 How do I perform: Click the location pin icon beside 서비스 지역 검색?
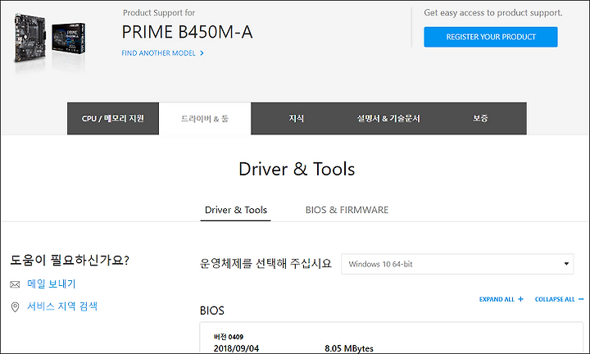point(15,307)
